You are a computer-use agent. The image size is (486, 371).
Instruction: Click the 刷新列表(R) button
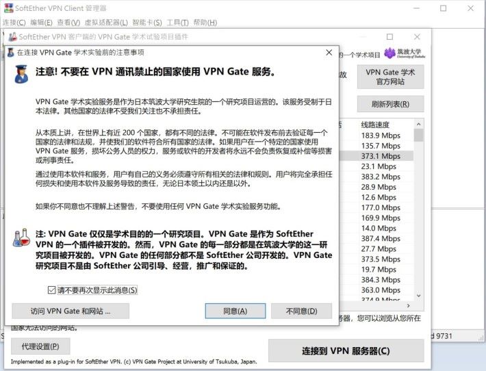tap(390, 104)
